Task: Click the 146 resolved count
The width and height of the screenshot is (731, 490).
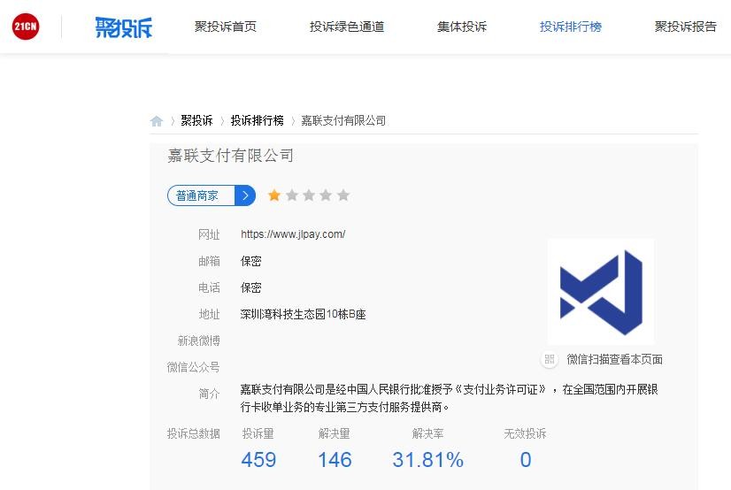Action: [x=335, y=460]
